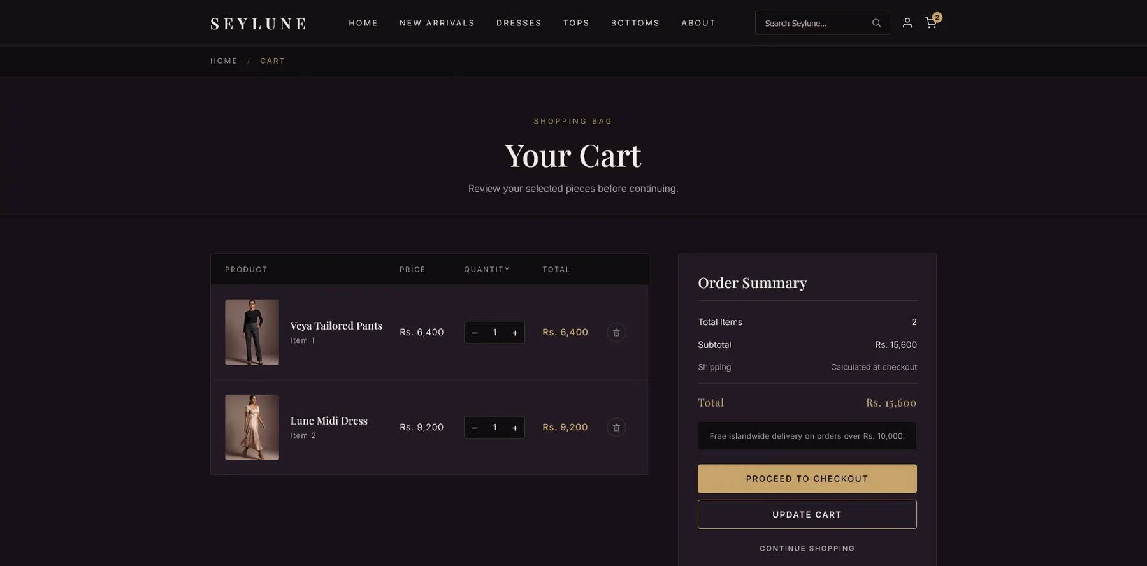Click the "Rs. 15,600" subtotal value
Screen dimensions: 1147x566
pos(896,345)
